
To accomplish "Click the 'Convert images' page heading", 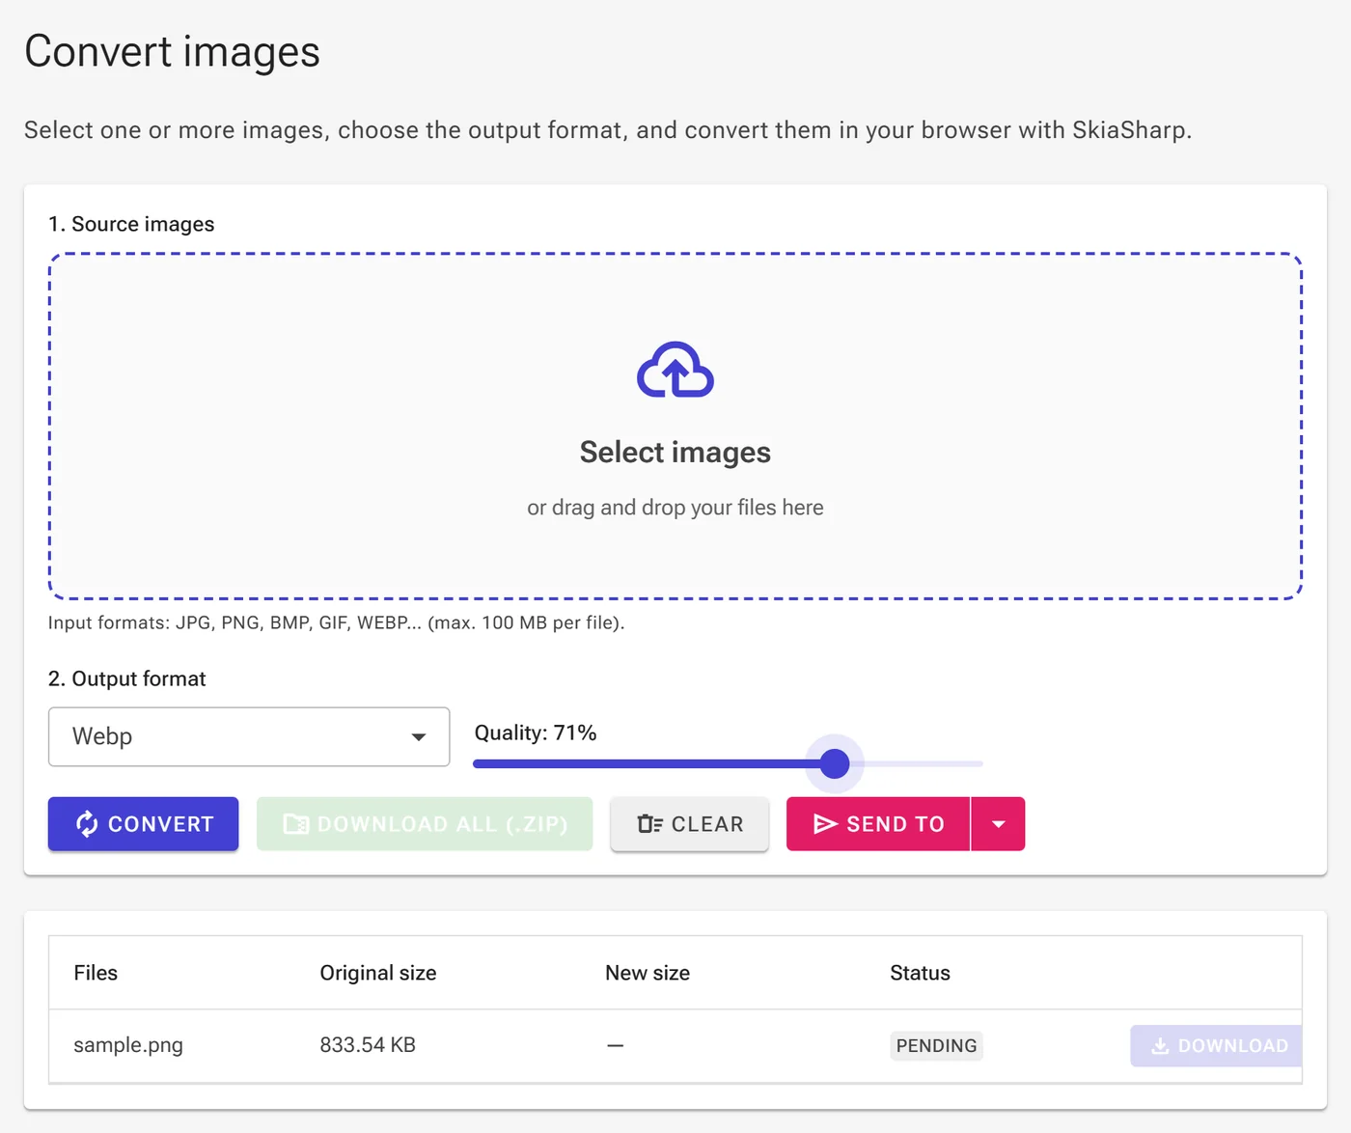I will 172,51.
